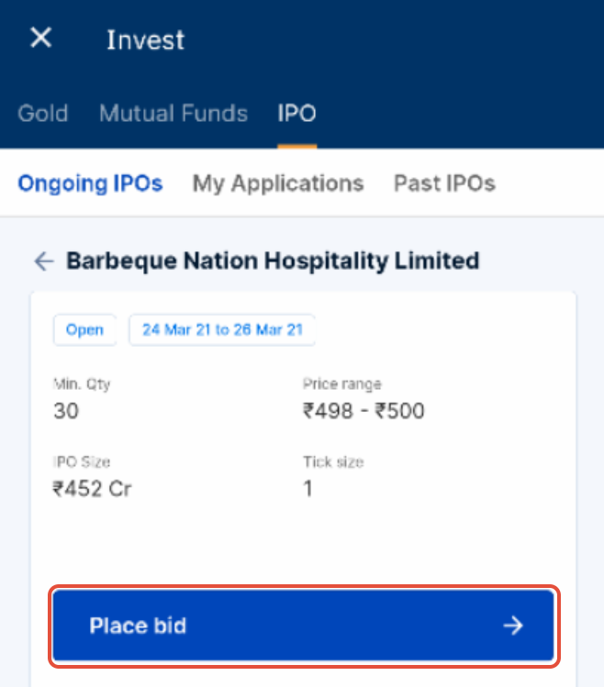This screenshot has height=687, width=604.
Task: Go back using the left arrow icon
Action: point(43,261)
